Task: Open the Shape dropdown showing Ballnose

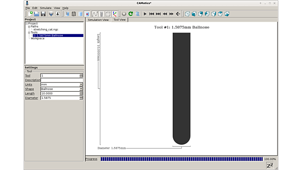Action: (81, 89)
